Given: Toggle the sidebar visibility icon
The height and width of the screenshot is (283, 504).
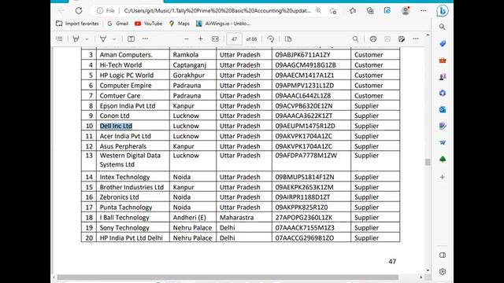Looking at the screenshot, I should [x=443, y=255].
